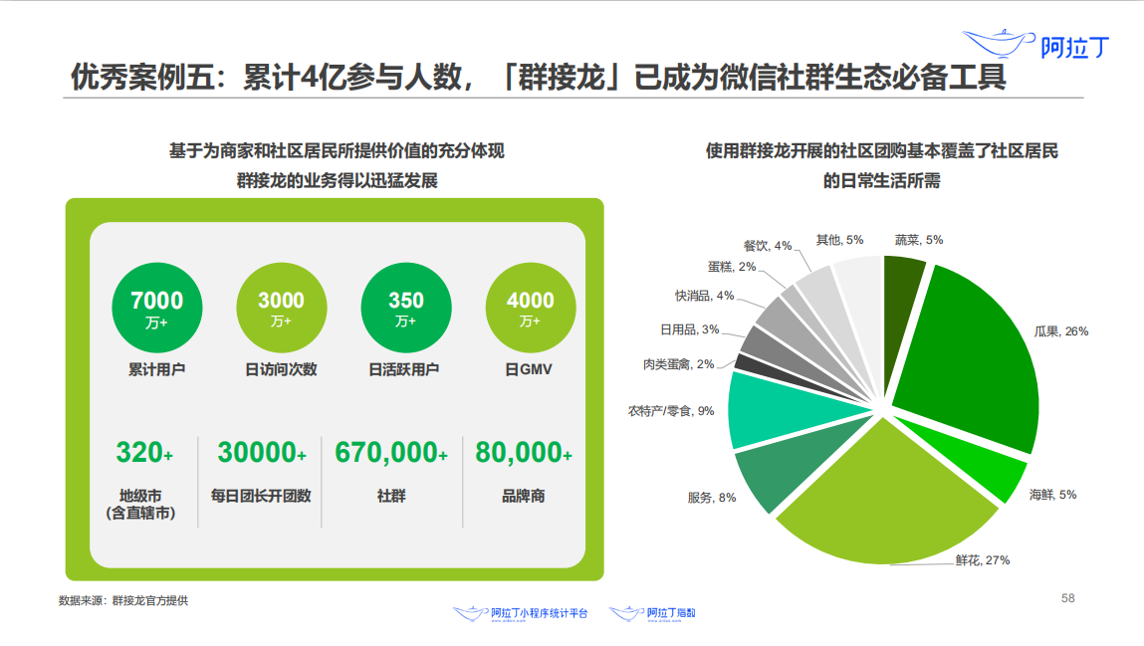Viewport: 1144px width, 646px height.
Task: Click the 320+ 地级市 statistic
Action: click(x=143, y=453)
